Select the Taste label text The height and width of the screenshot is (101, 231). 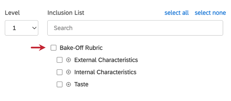81,85
